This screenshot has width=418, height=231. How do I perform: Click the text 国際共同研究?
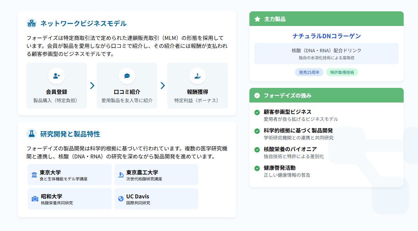tap(138, 203)
